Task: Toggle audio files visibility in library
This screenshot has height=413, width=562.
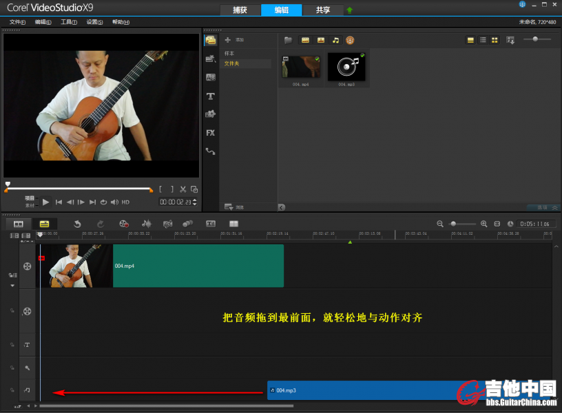Action: [x=336, y=41]
